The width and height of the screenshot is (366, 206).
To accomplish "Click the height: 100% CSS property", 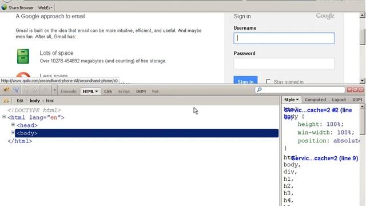I will (x=320, y=124).
